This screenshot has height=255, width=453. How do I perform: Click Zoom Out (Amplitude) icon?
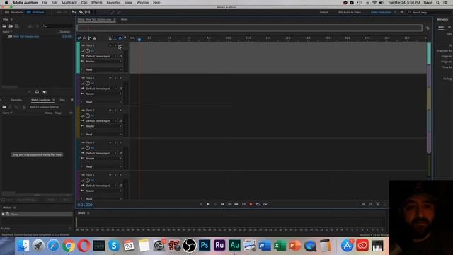tap(370, 205)
